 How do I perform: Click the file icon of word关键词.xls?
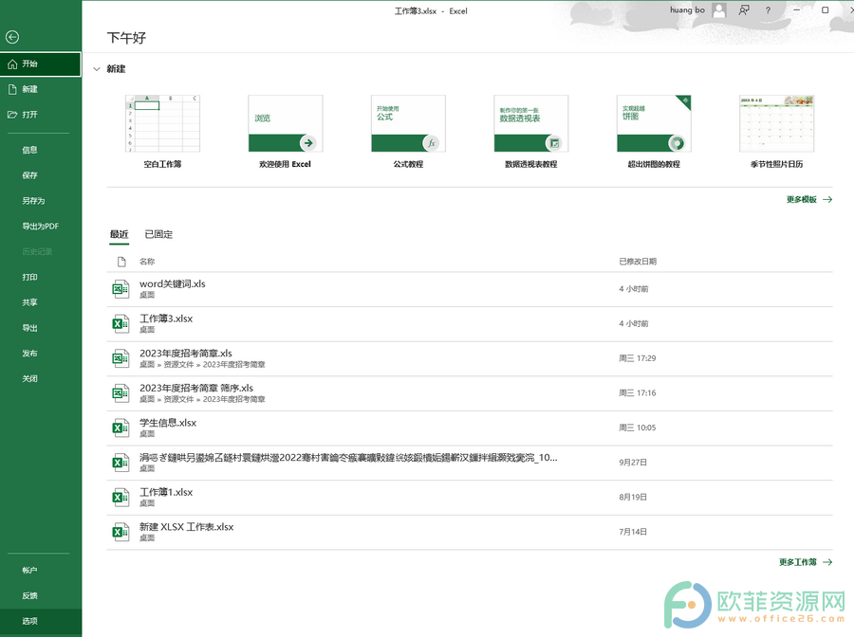tap(121, 289)
